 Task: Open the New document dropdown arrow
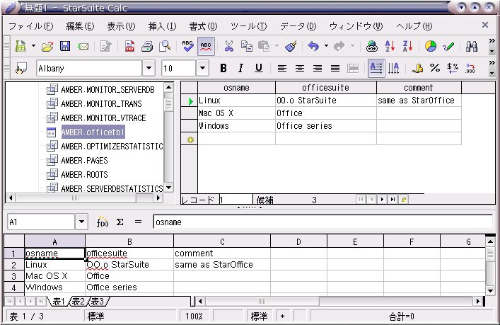(33, 46)
